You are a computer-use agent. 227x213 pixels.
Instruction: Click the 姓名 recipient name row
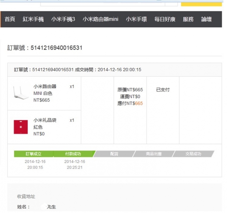coord(37,207)
